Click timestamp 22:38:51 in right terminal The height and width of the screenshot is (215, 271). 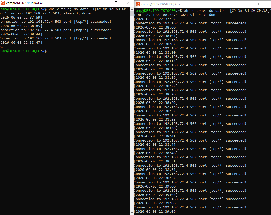pyautogui.click(x=156, y=161)
